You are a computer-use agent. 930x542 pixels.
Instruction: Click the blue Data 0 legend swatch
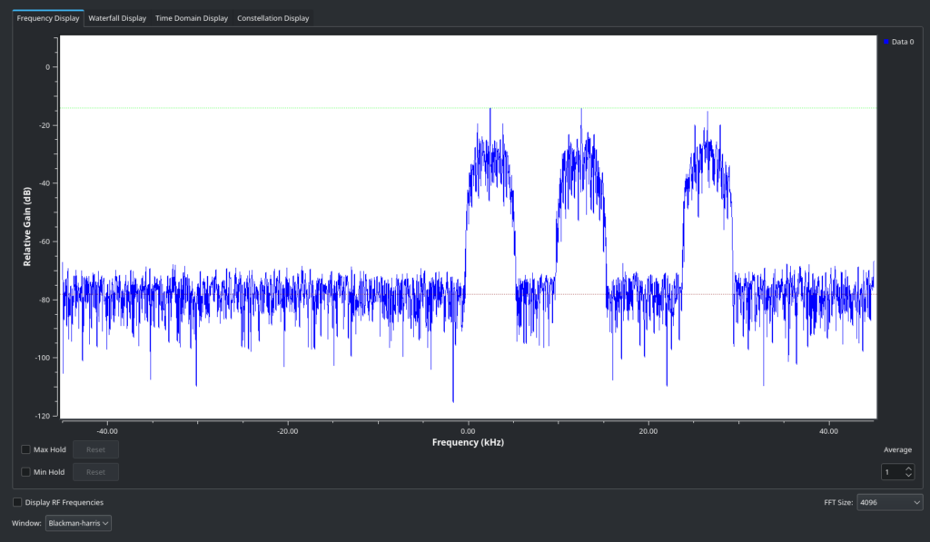click(x=885, y=42)
